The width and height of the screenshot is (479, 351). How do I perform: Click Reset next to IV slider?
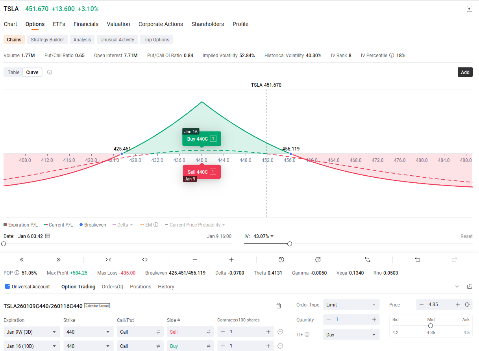pyautogui.click(x=466, y=236)
